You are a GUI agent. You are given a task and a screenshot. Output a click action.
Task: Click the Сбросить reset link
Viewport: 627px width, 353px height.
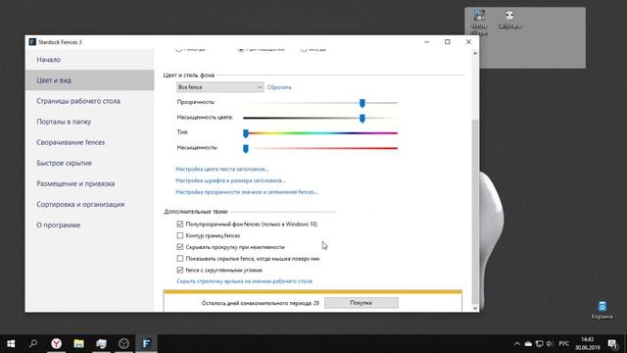(x=279, y=87)
